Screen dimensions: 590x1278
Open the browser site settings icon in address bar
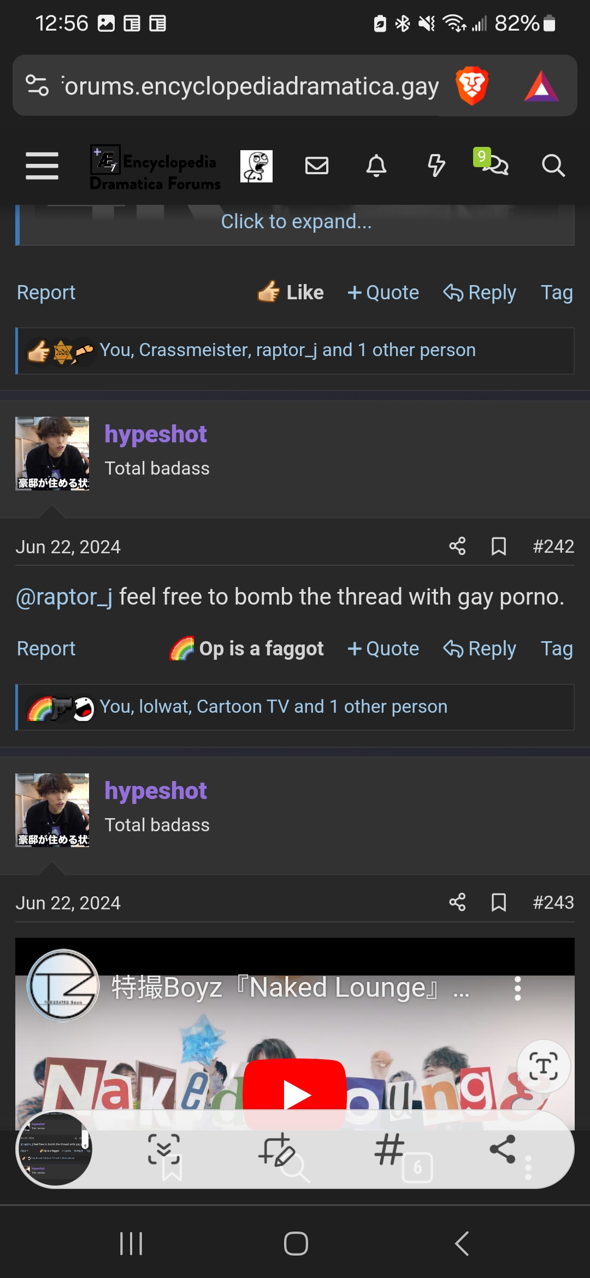[x=37, y=85]
